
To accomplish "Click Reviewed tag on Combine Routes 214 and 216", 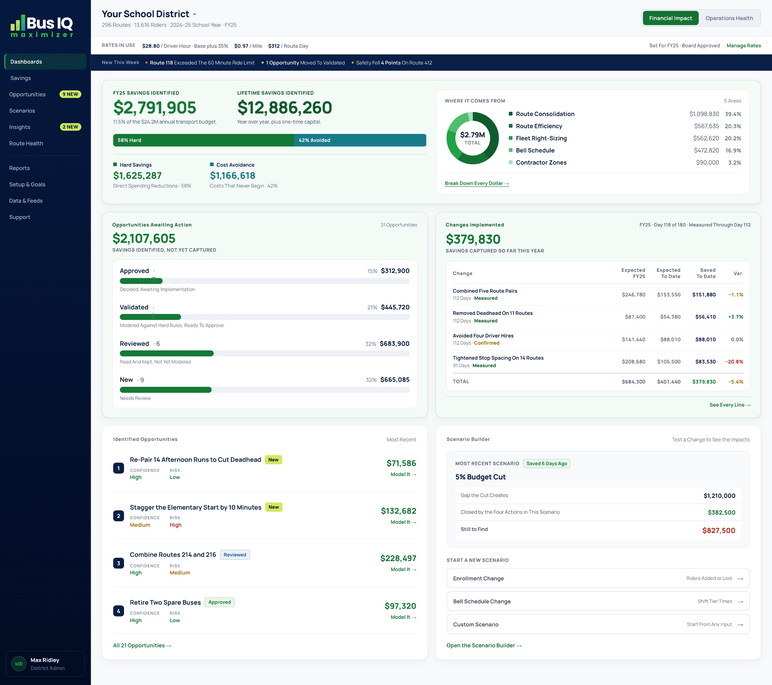I will pyautogui.click(x=235, y=555).
